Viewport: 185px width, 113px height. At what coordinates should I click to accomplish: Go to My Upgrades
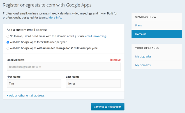pos(143,56)
